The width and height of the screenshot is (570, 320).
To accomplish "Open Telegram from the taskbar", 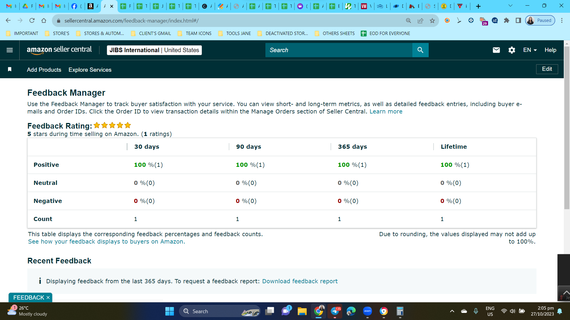I will [x=335, y=311].
